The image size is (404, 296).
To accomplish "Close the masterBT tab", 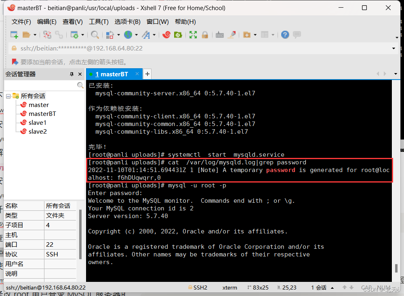I will [137, 74].
